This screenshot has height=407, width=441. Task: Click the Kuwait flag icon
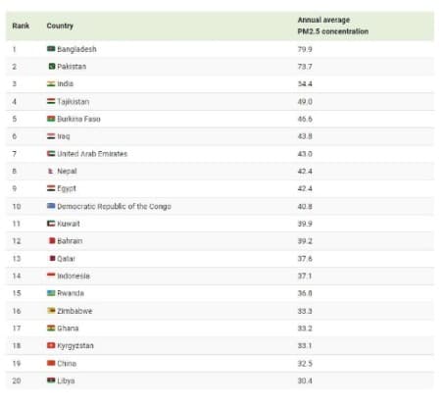point(51,224)
